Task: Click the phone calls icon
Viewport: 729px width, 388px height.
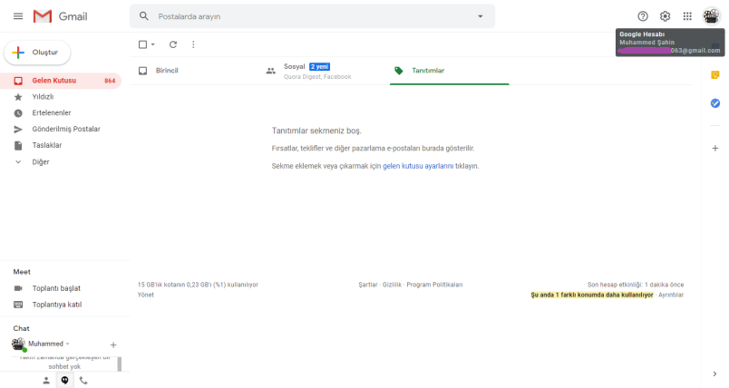Action: 83,381
